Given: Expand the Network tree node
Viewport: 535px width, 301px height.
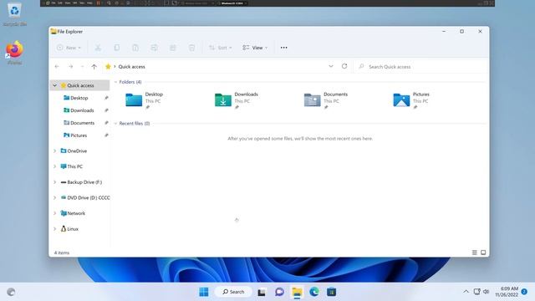Looking at the screenshot, I should (55, 213).
